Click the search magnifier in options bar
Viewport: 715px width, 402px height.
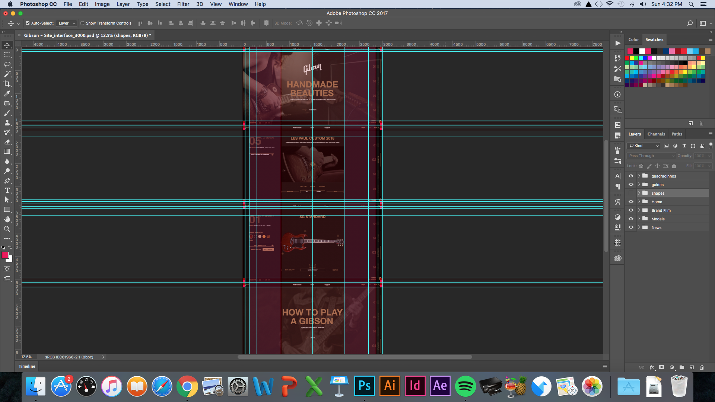click(x=690, y=23)
